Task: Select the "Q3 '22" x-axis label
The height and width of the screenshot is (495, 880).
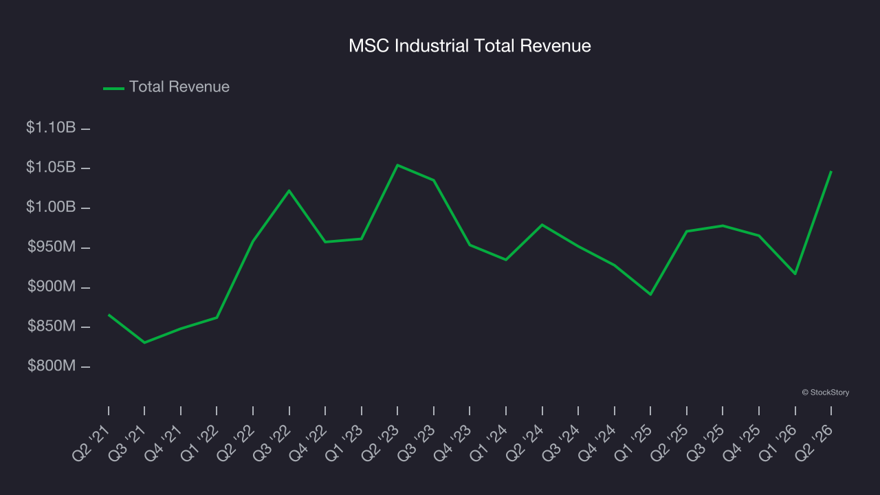Action: (x=272, y=442)
